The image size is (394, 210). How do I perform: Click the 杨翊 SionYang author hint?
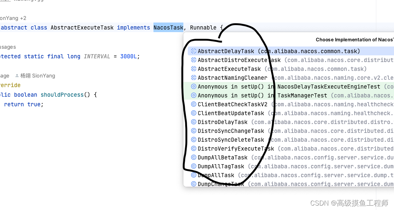pos(37,76)
